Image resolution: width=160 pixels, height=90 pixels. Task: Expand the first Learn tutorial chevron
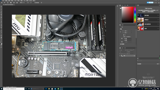coord(158,15)
